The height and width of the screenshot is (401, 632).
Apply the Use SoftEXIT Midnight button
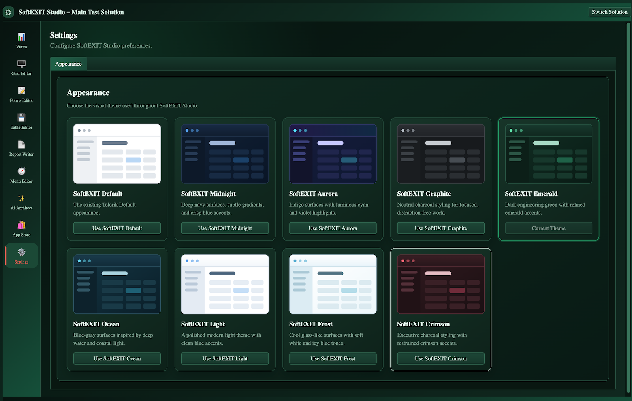(x=225, y=228)
